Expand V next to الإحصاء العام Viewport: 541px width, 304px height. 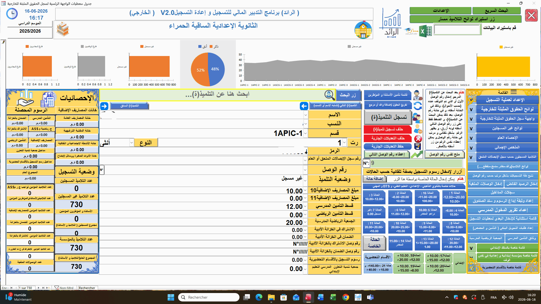pos(471,138)
